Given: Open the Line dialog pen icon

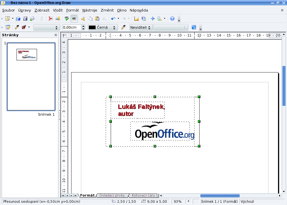Looking at the screenshot, I should click(x=17, y=27).
